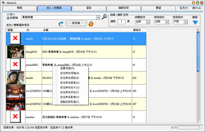The height and width of the screenshot is (132, 205).
Task: Select the iamalai ID cell
Action: pyautogui.click(x=33, y=78)
